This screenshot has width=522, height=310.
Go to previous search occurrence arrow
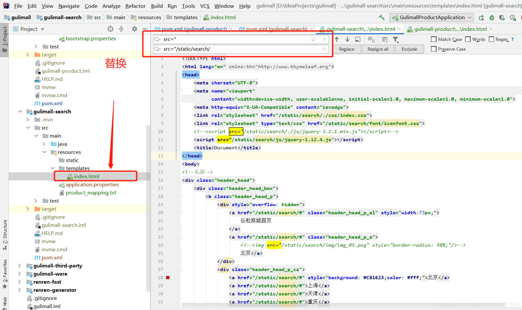[337, 39]
